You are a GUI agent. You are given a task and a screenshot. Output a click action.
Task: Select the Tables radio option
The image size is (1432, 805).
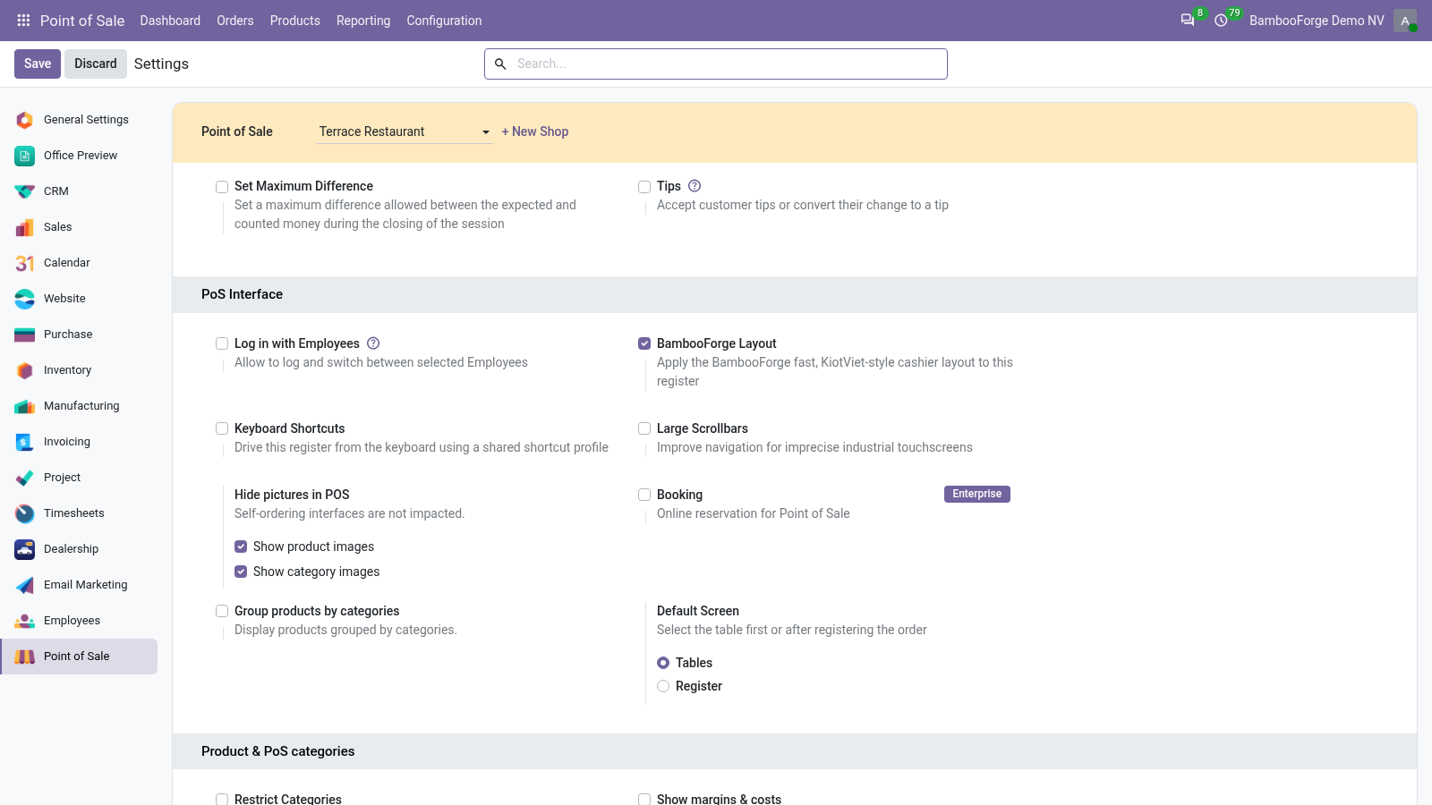tap(663, 663)
